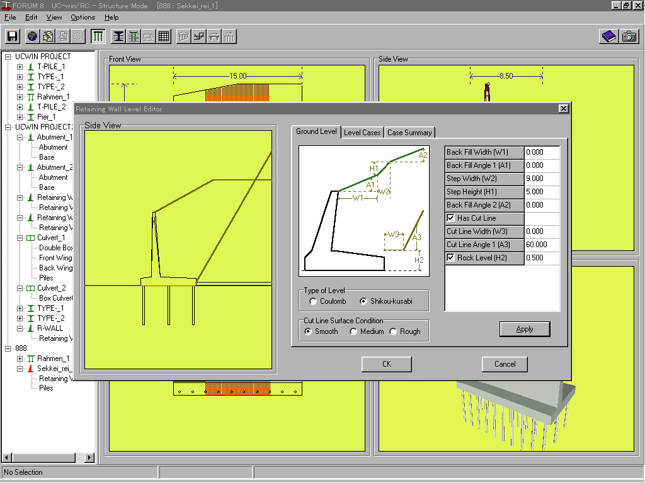Click the green vertical piles toolbar icon

(98, 36)
